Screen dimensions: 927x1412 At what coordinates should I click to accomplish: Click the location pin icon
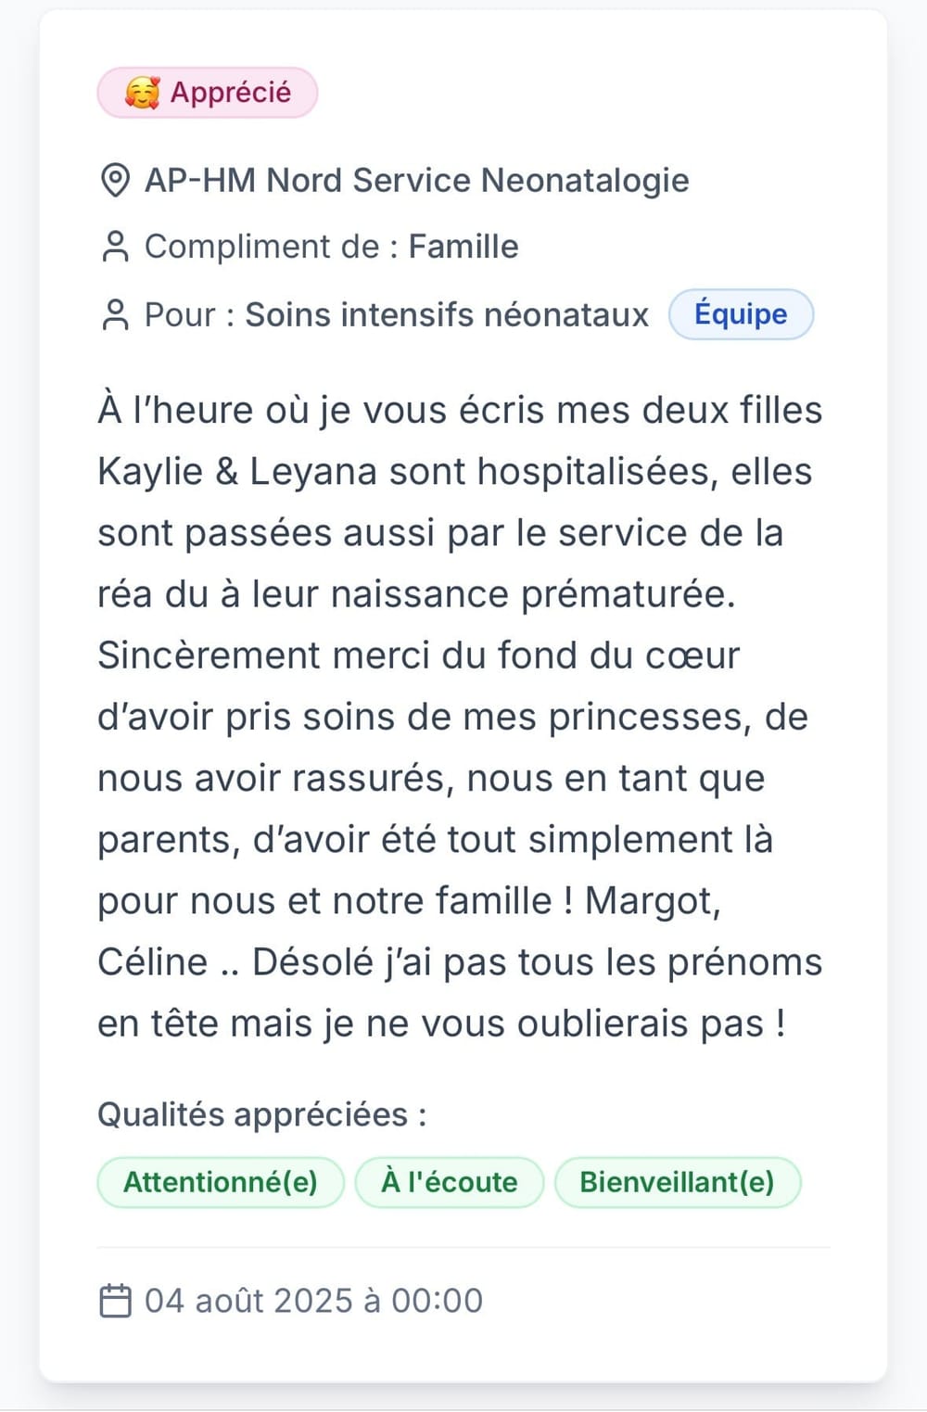pos(115,181)
